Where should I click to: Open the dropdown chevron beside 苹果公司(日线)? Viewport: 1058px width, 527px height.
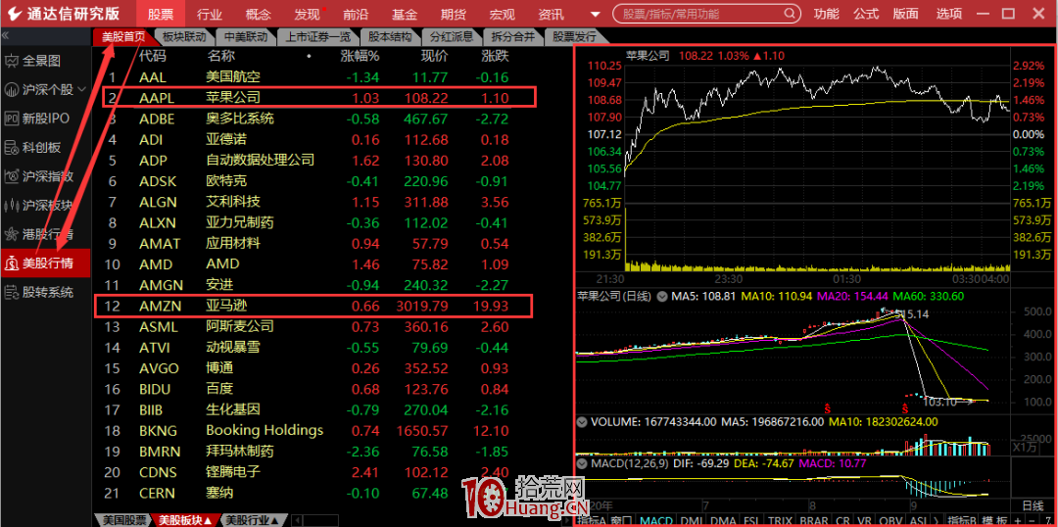point(662,296)
